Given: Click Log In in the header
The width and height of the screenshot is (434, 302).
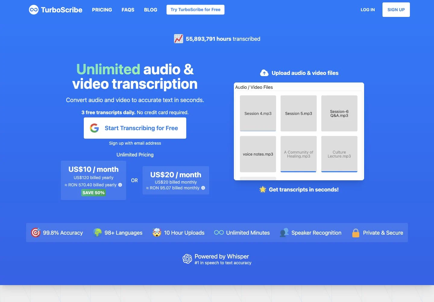Looking at the screenshot, I should (368, 10).
